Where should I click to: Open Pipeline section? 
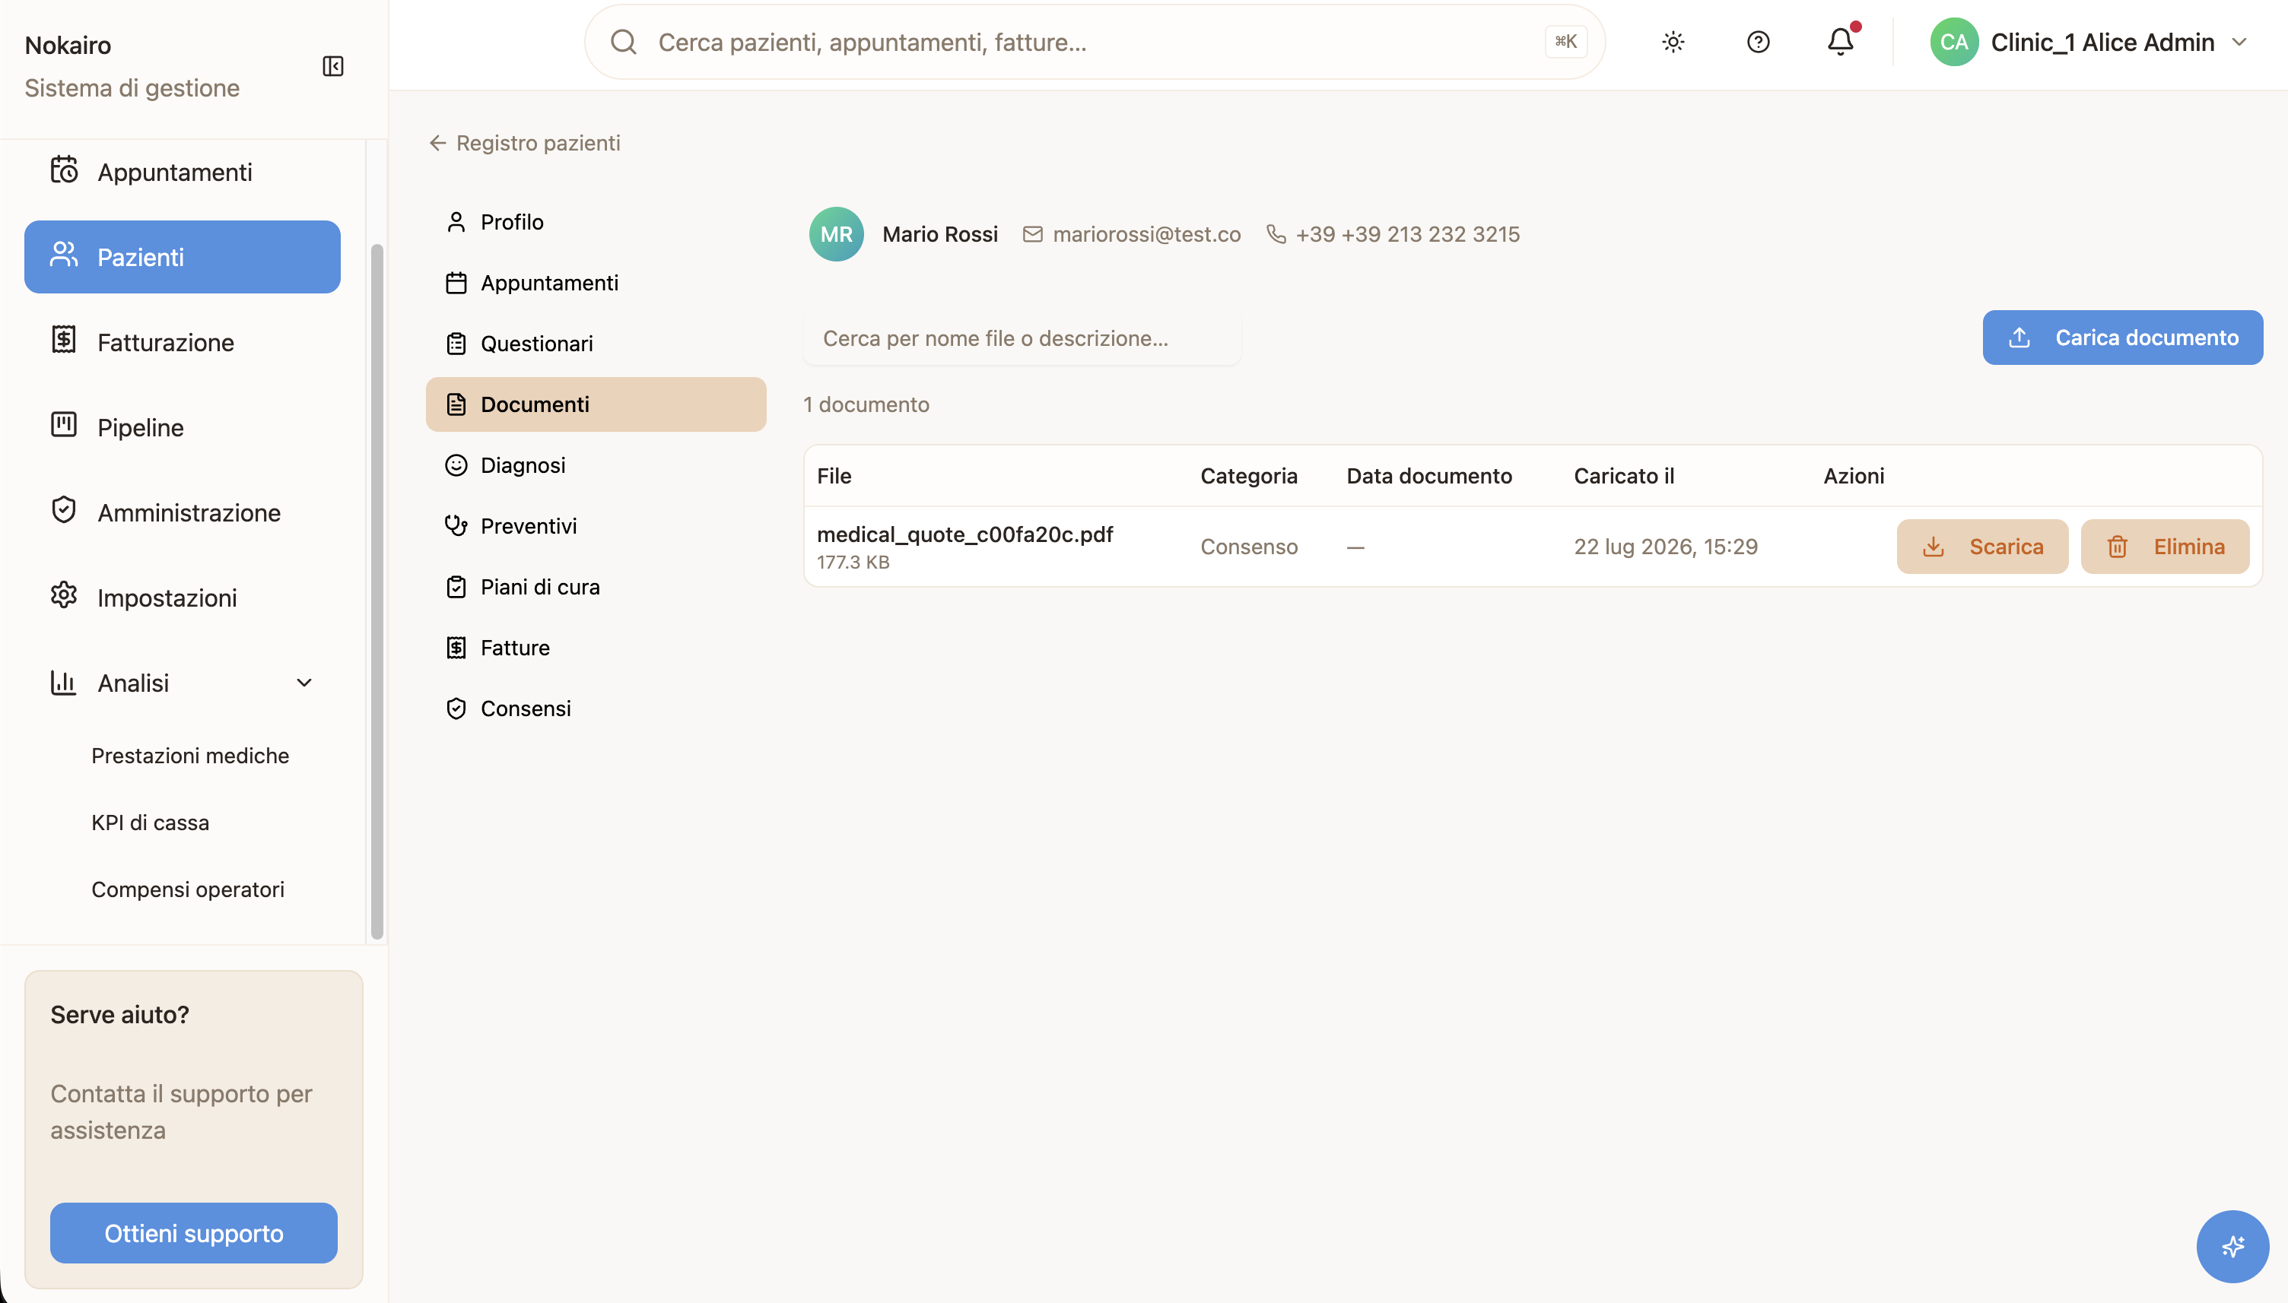coord(183,427)
